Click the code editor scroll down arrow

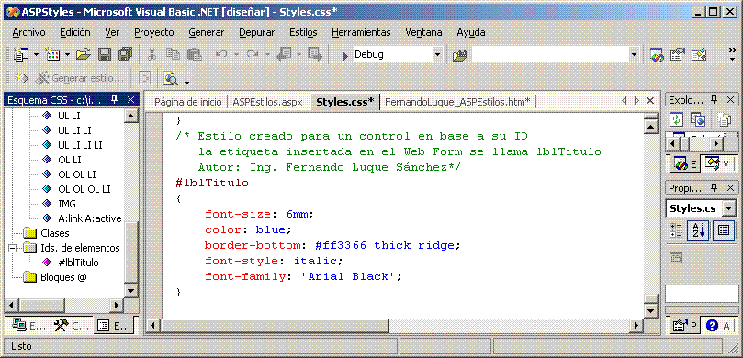(650, 311)
